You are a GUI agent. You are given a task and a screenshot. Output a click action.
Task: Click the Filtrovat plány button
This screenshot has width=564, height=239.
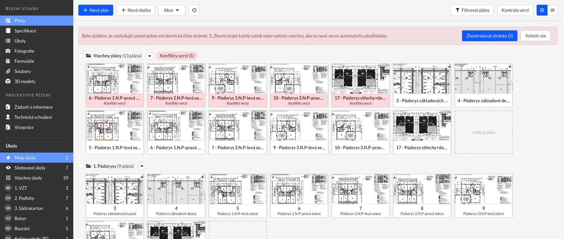point(472,10)
